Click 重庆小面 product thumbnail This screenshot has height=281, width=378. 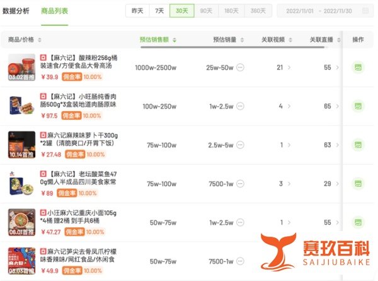[21, 222]
